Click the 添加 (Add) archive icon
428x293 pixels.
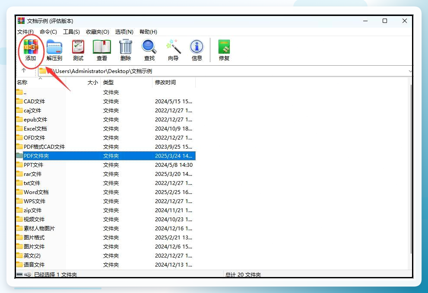coord(31,50)
